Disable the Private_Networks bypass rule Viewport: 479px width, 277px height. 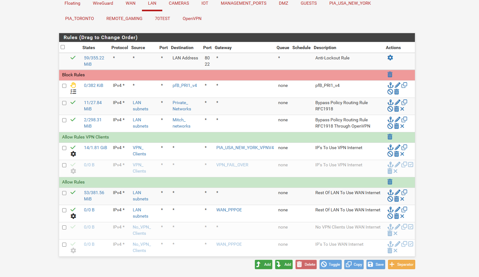pyautogui.click(x=390, y=109)
